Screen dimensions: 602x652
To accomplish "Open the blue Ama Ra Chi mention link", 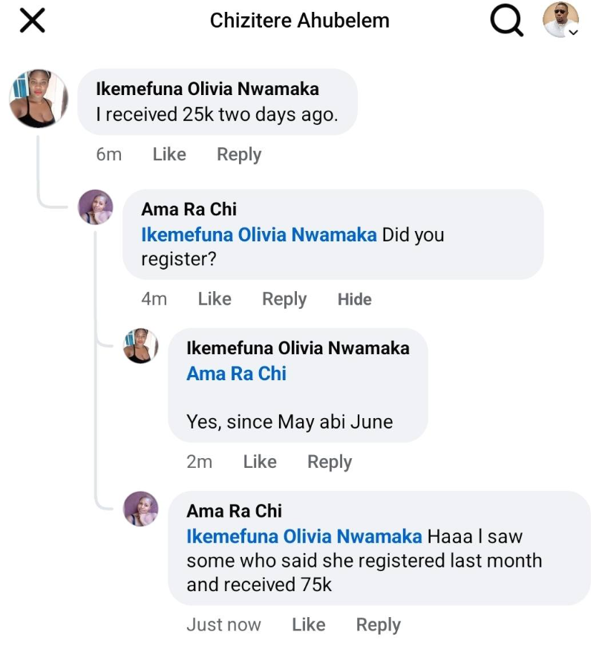I will (236, 374).
